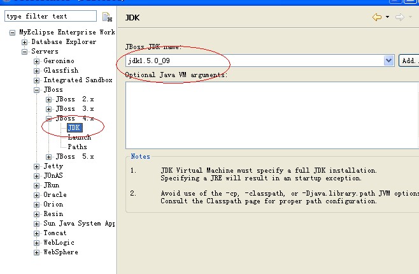Select JRun in the tree

click(x=52, y=185)
